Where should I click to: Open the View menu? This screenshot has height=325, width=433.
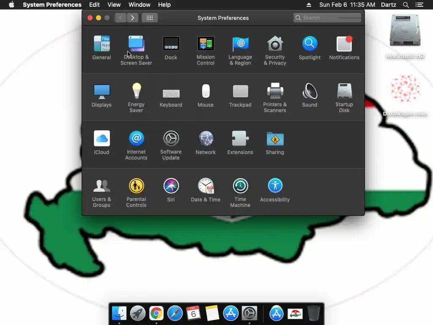coord(114,5)
